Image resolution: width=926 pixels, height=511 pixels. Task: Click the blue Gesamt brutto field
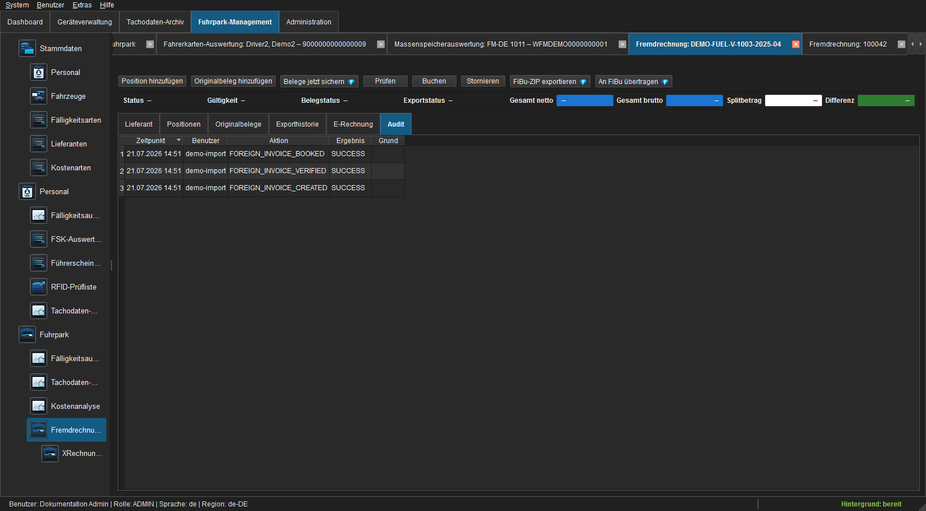(695, 100)
